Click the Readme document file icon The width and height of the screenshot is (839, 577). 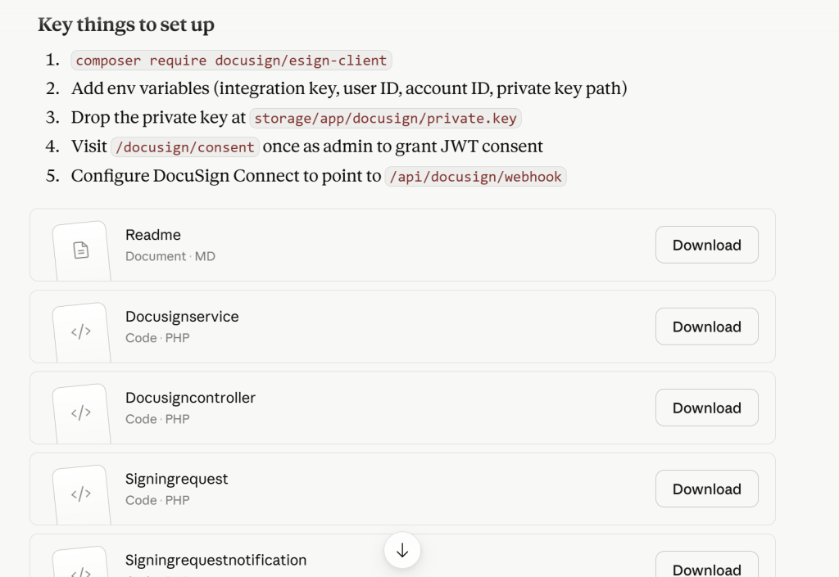pyautogui.click(x=81, y=250)
